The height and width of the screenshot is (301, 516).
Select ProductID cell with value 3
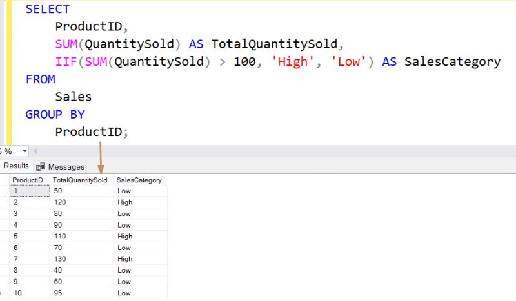30,213
